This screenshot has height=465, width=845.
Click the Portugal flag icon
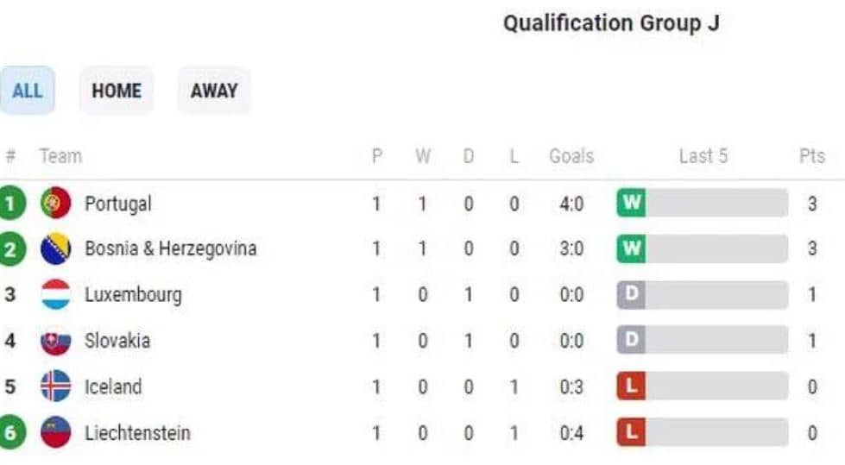55,203
